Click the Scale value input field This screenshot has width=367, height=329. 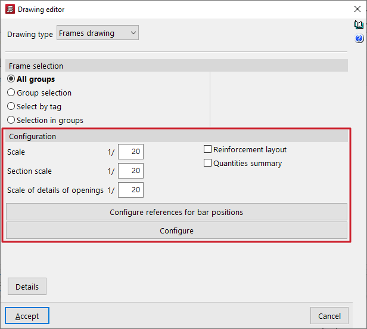click(x=130, y=152)
